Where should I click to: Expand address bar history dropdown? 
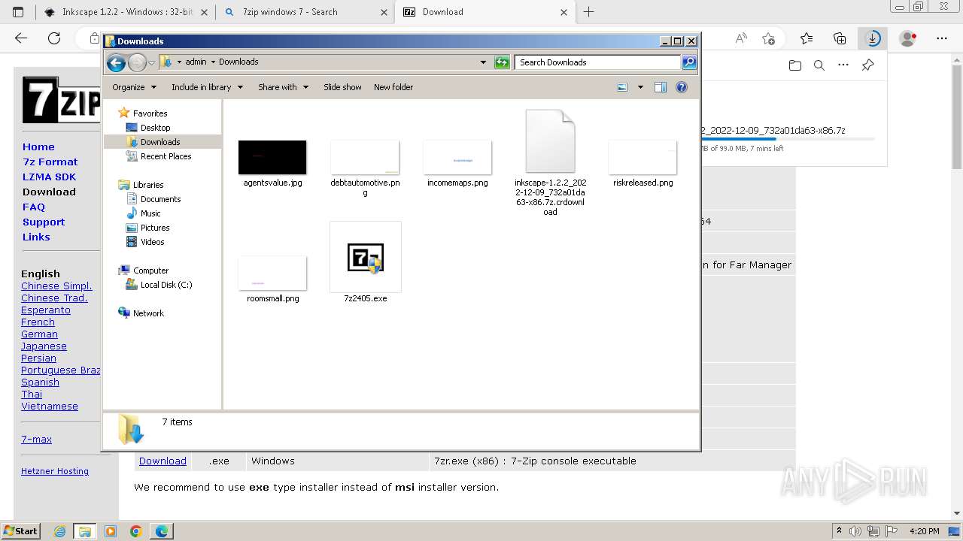click(x=483, y=62)
